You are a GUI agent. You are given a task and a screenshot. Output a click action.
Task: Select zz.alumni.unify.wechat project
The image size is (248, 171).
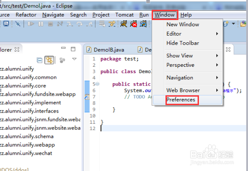26,153
